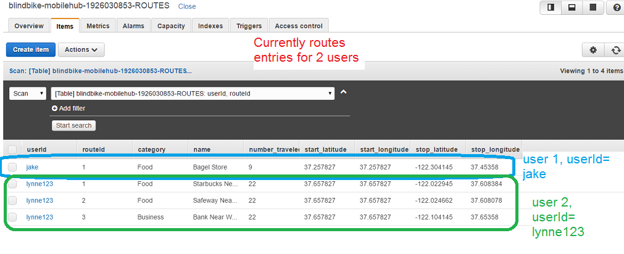This screenshot has width=624, height=254.
Task: Open the lynne123 link for Bank route
Action: click(40, 217)
